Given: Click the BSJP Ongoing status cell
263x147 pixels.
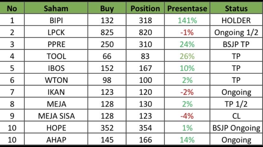Looking at the screenshot, I should pos(236,128).
